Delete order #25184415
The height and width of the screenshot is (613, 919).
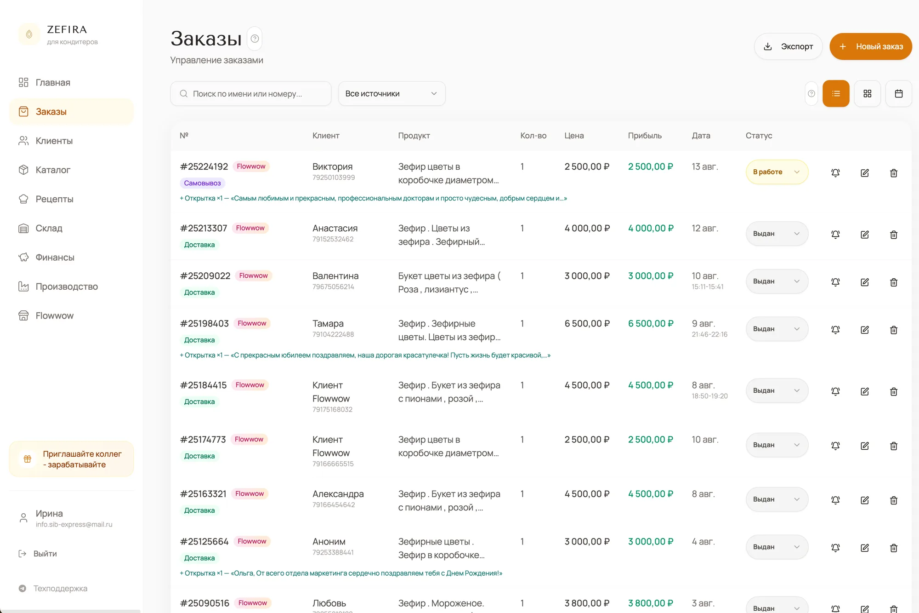894,391
